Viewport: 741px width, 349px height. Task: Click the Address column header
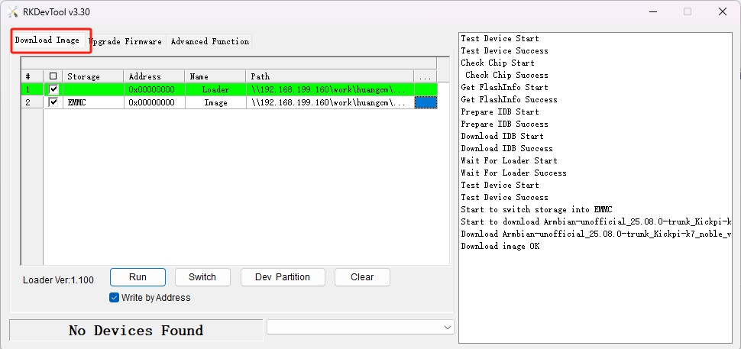(x=154, y=76)
